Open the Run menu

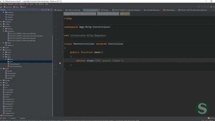[x=27, y=4]
